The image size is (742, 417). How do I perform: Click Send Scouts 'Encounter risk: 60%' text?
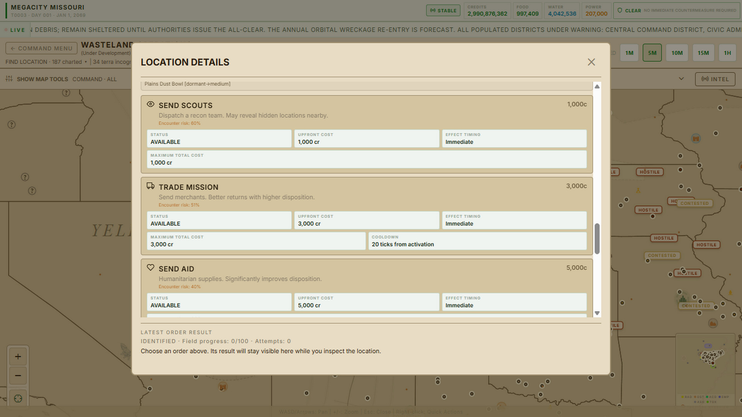pyautogui.click(x=179, y=124)
